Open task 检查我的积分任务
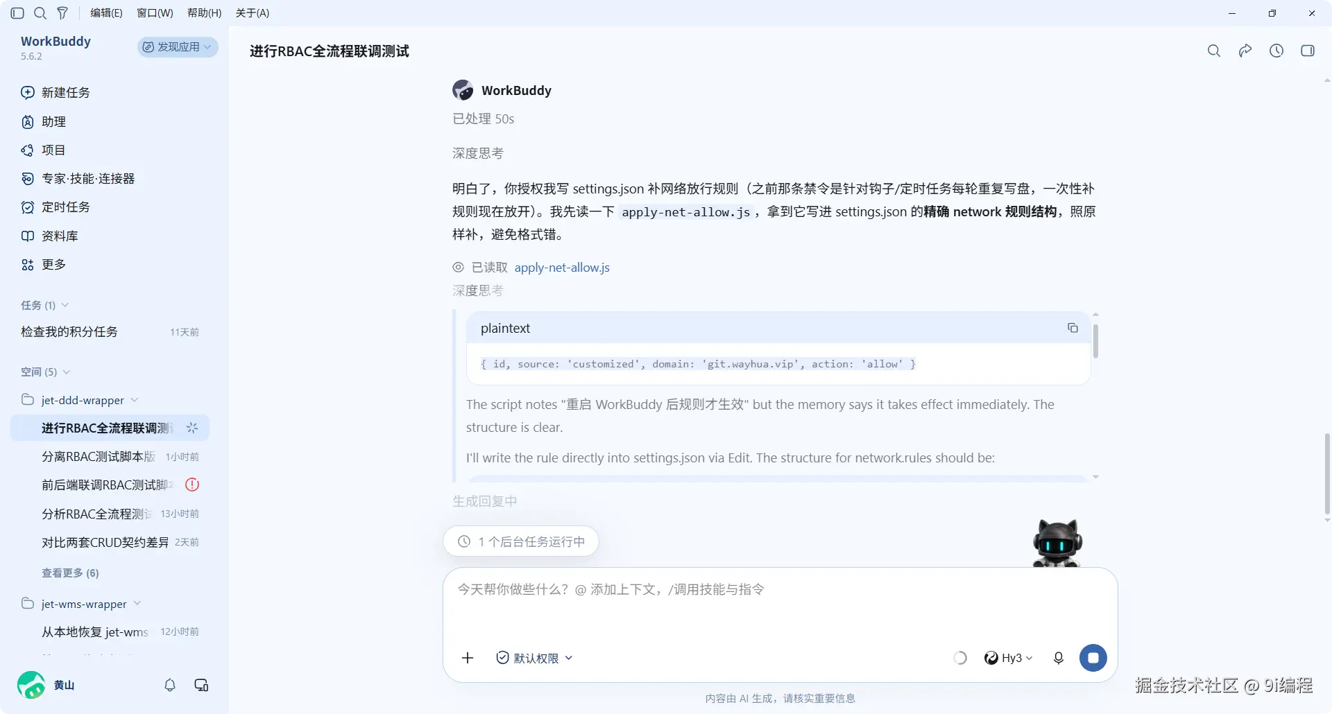The height and width of the screenshot is (714, 1332). tap(110, 332)
